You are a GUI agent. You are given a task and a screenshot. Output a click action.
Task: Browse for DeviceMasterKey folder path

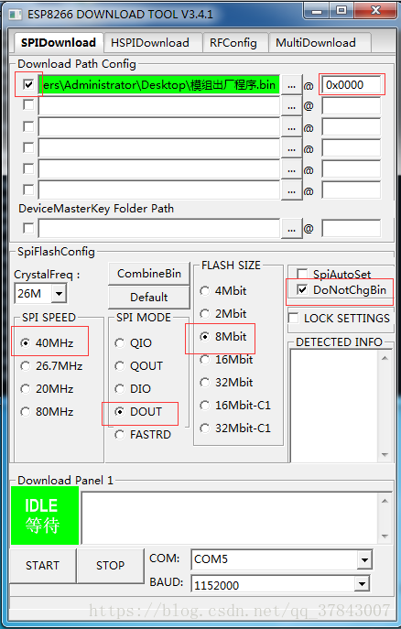[291, 229]
